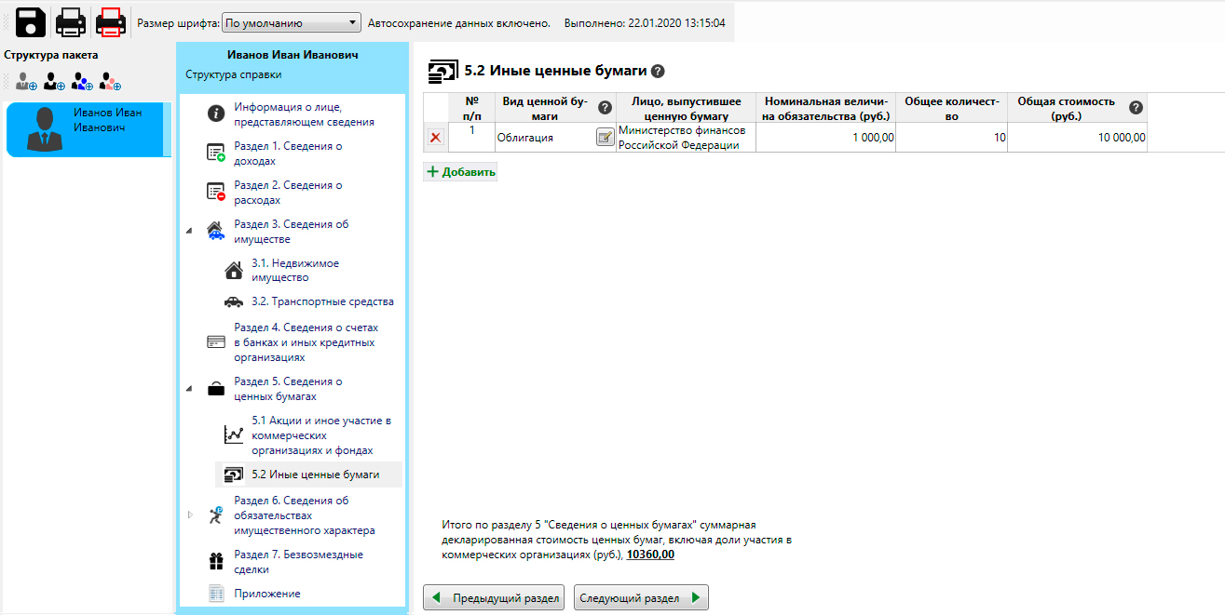Open help for Вид ценной бумаги column
This screenshot has height=615, width=1225.
604,108
